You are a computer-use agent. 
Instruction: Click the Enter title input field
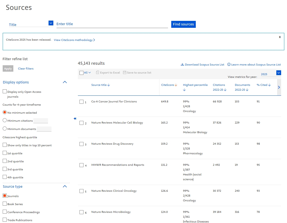112,24
